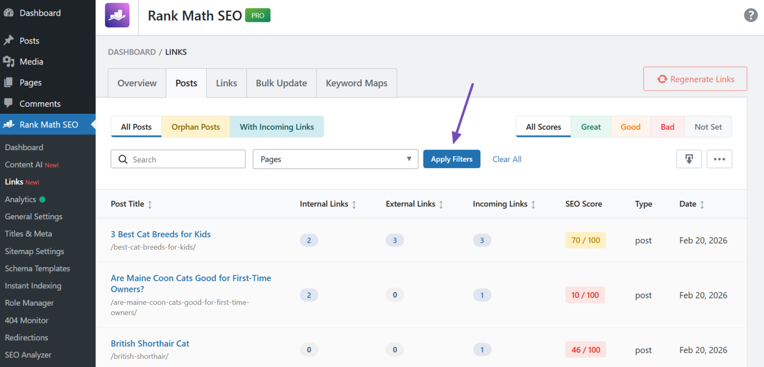Click the Regenerate Links button
This screenshot has height=367, width=764.
[x=695, y=79]
